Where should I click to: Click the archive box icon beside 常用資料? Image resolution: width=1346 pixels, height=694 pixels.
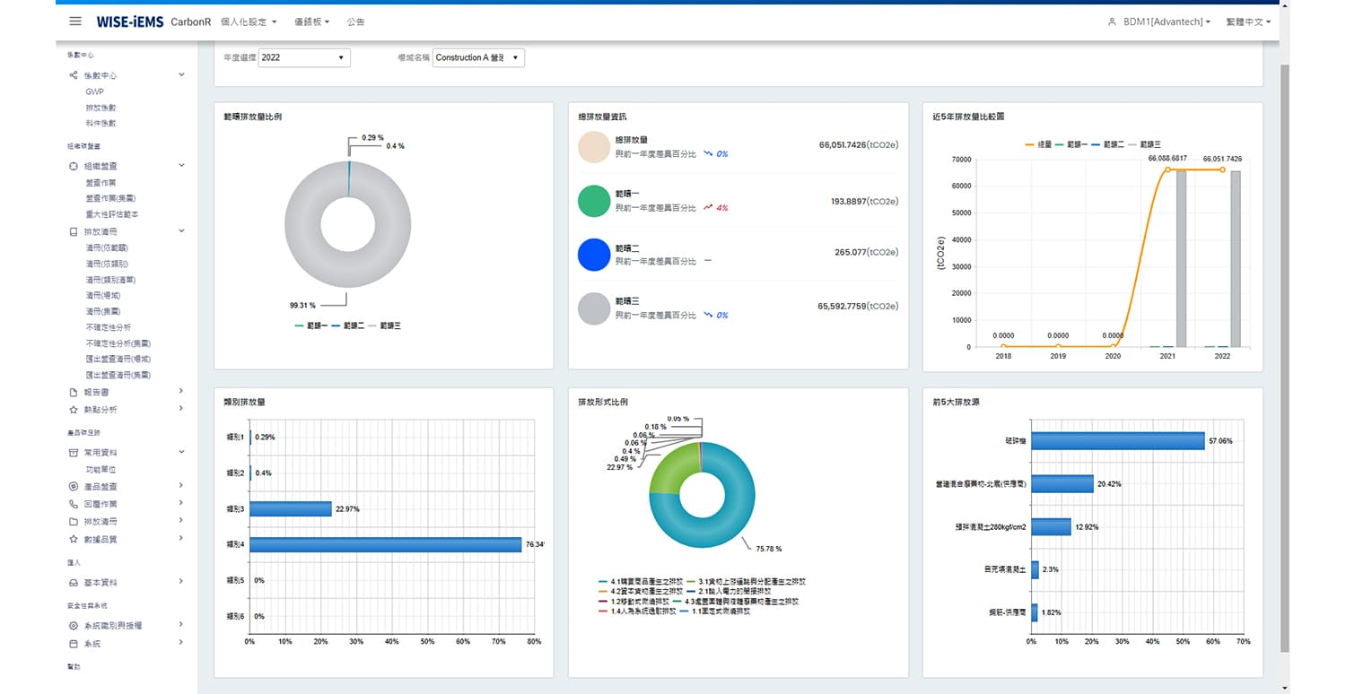click(x=74, y=453)
